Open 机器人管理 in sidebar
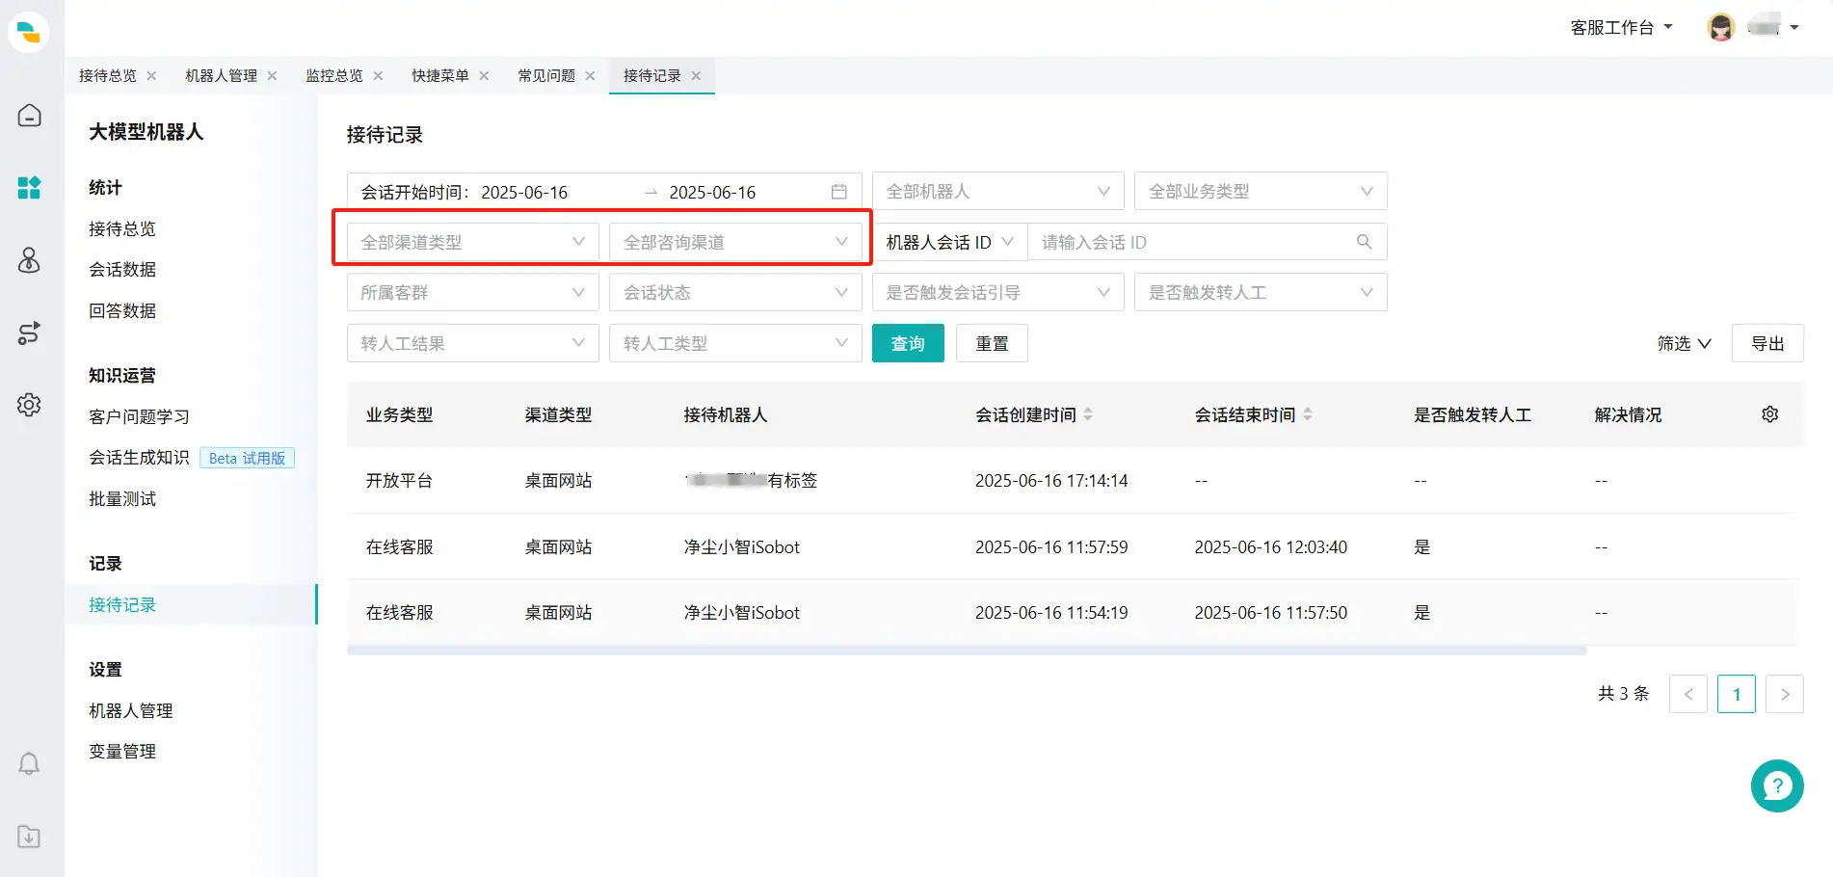This screenshot has width=1833, height=877. pyautogui.click(x=131, y=710)
